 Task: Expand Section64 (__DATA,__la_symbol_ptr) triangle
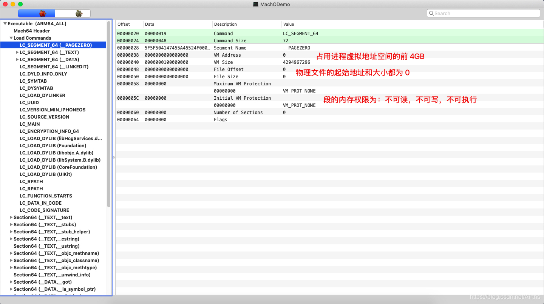[x=11, y=289]
